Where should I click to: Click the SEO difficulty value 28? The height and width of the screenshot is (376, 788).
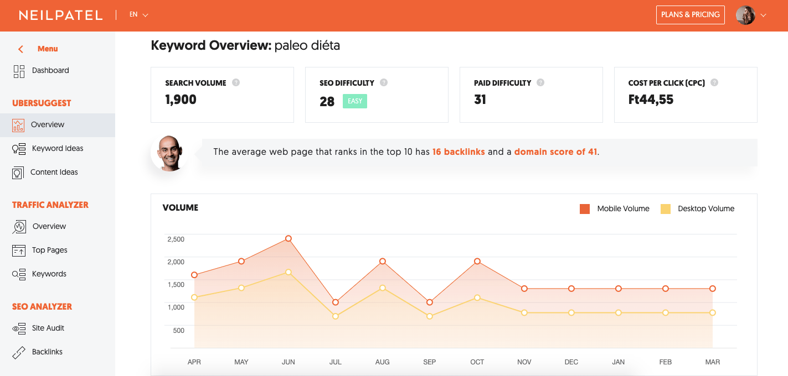(x=327, y=102)
